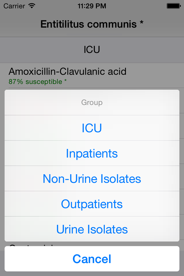Viewport: 184px width, 276px height.
Task: Click the 11:29 PM clock
Action: (x=92, y=6)
